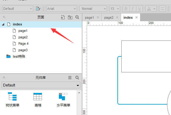This screenshot has width=171, height=115.
Task: Open the style manager icon next to Default
Action: tap(38, 9)
